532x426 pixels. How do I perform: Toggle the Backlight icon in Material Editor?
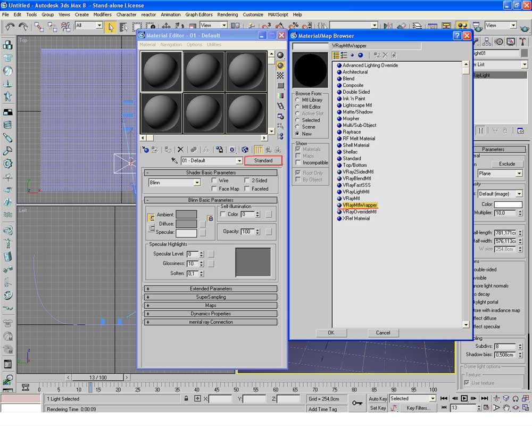[280, 65]
